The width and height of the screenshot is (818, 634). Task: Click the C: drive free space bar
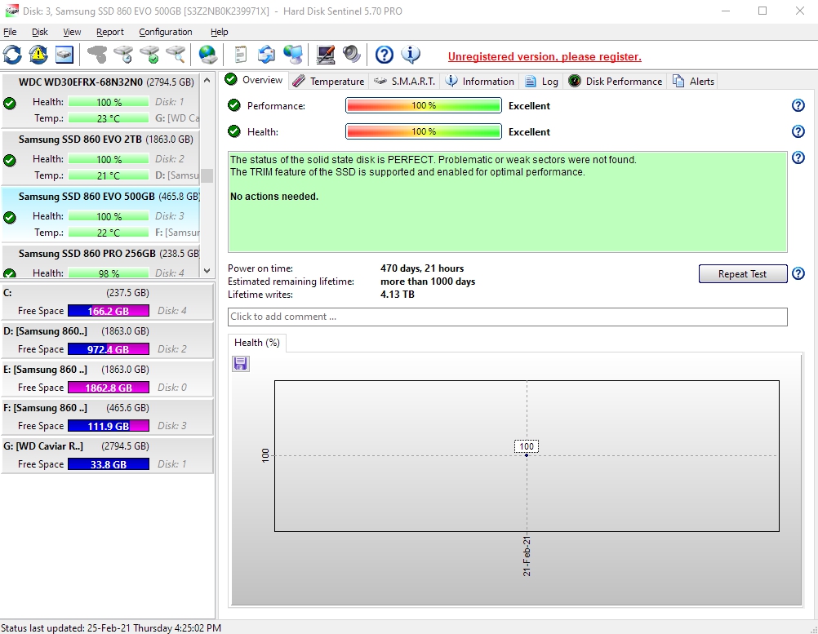pyautogui.click(x=108, y=311)
